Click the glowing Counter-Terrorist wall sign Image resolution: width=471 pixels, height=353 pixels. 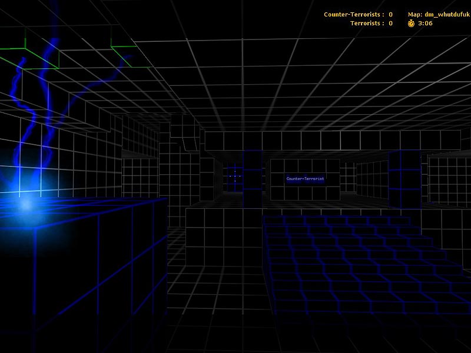click(305, 178)
